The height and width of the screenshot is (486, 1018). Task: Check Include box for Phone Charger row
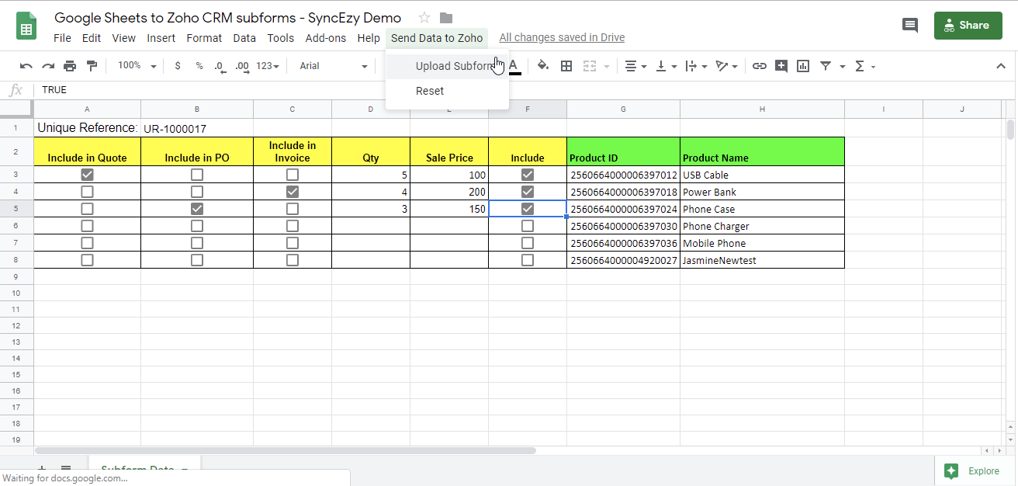click(x=528, y=226)
